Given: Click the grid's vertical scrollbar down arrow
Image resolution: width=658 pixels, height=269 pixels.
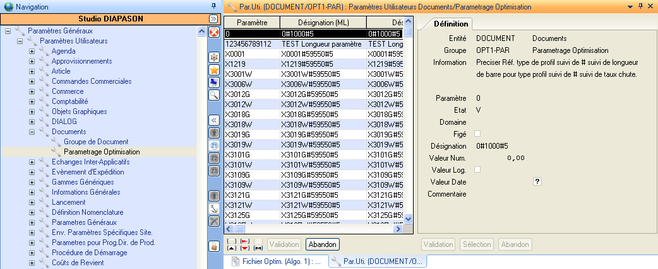Looking at the screenshot, I should coord(408,218).
